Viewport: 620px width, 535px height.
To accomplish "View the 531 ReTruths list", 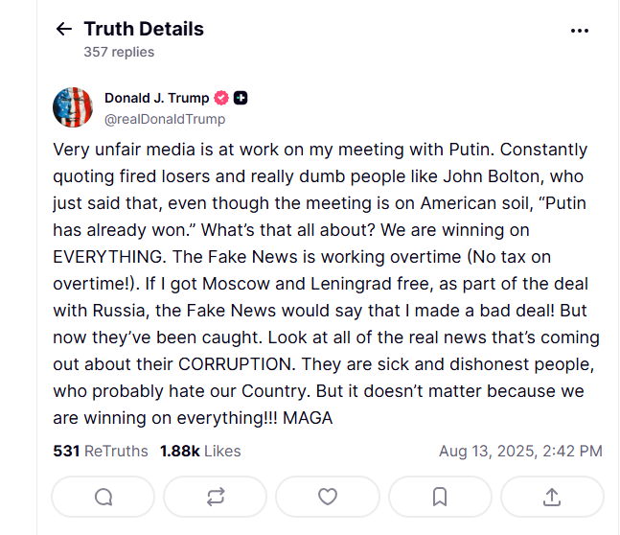I will (x=101, y=452).
